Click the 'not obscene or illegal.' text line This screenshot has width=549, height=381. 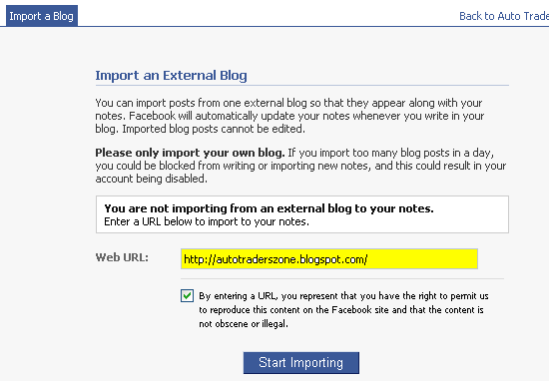[x=244, y=324]
